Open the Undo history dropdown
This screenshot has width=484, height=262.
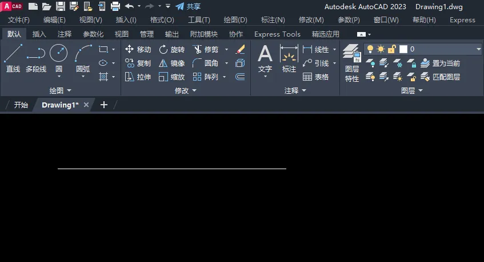coord(139,6)
